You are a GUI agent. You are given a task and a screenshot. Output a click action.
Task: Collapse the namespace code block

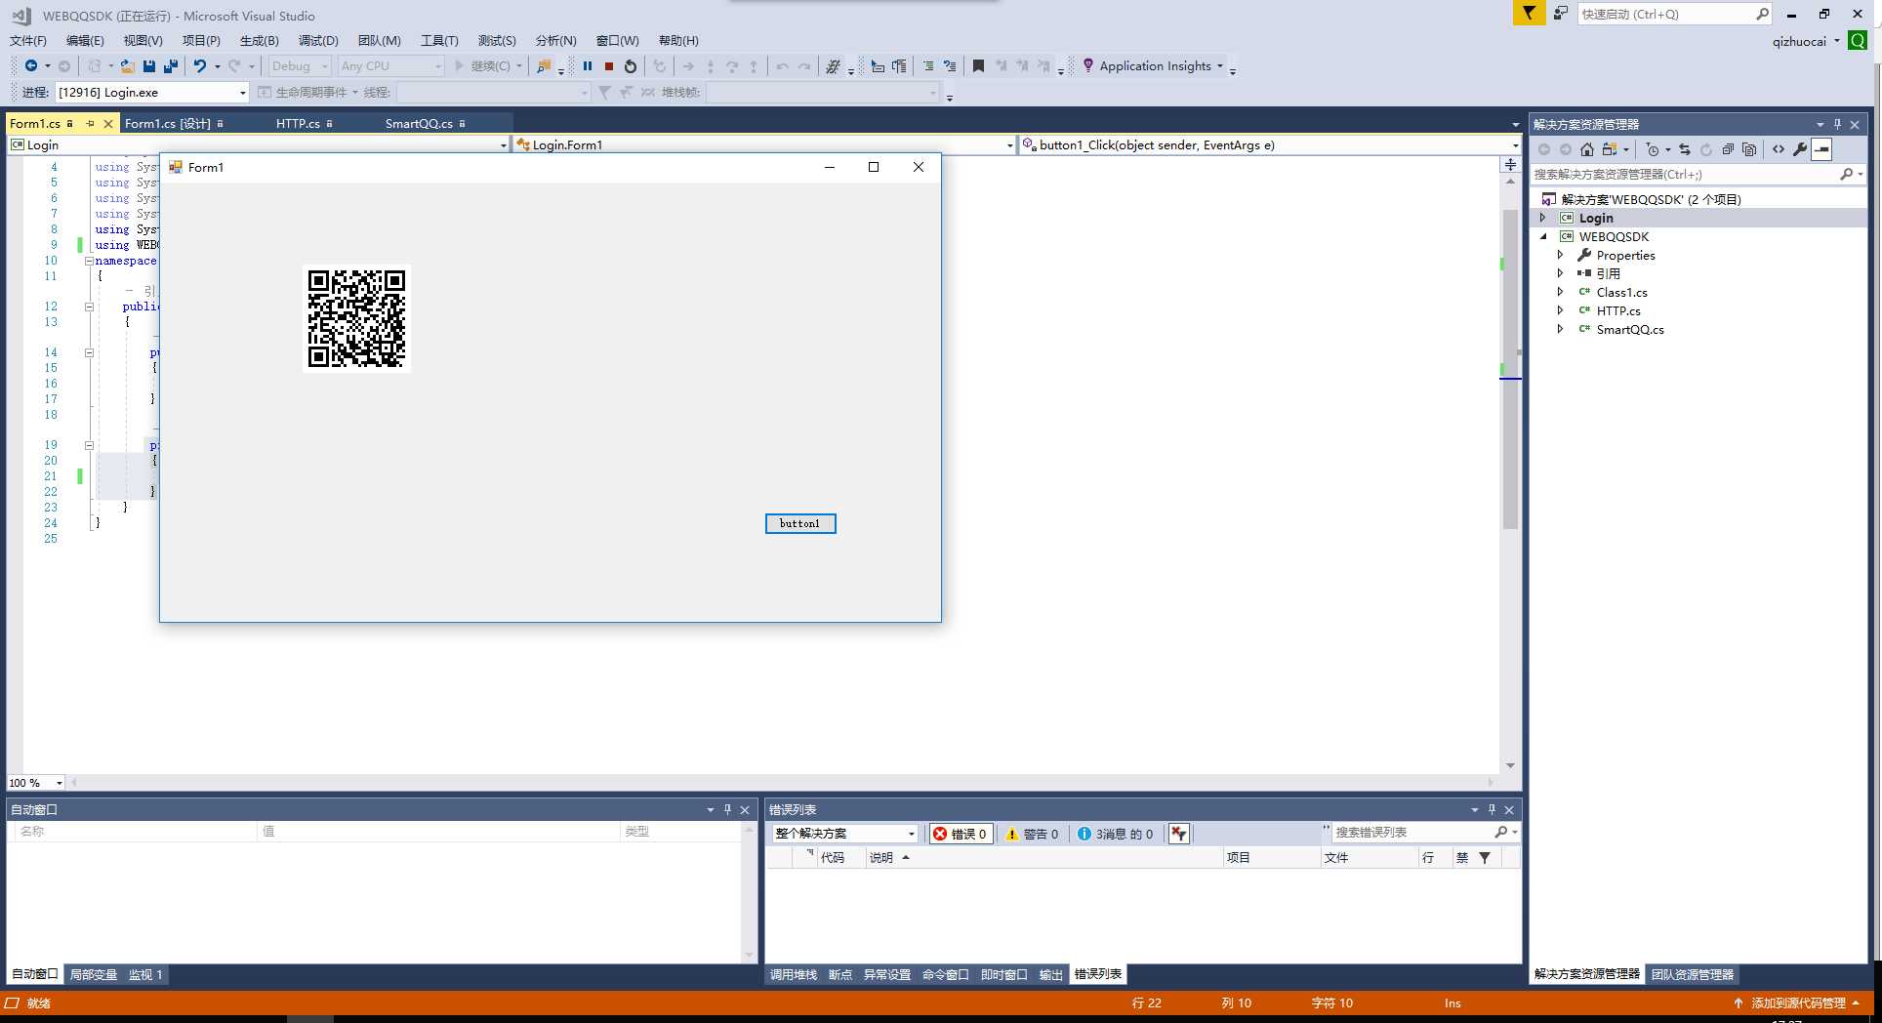[x=89, y=262]
